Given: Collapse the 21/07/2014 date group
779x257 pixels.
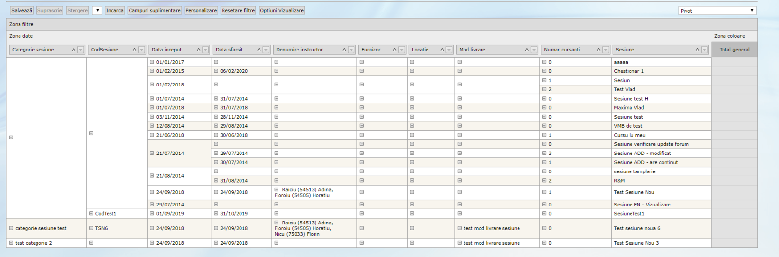Looking at the screenshot, I should coord(152,153).
